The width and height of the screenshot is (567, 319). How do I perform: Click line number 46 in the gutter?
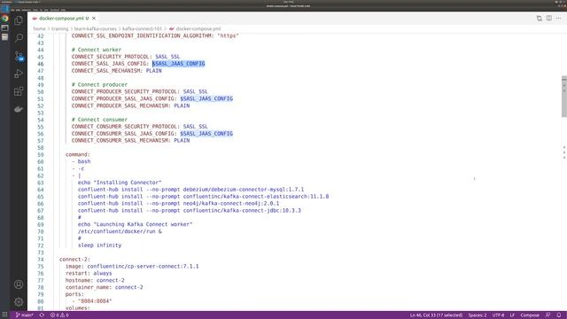(x=40, y=64)
